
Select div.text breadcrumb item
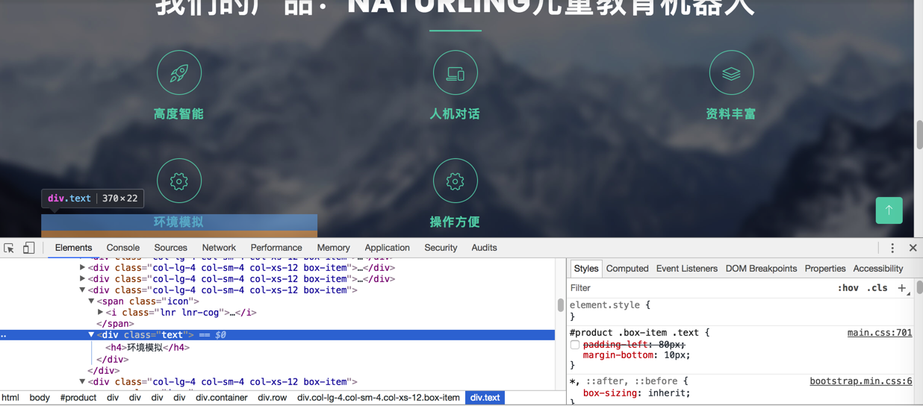pyautogui.click(x=485, y=398)
